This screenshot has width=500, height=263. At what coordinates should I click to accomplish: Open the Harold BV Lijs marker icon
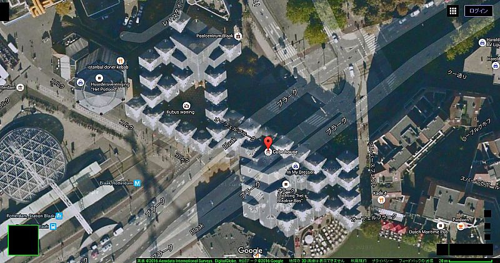482,42
